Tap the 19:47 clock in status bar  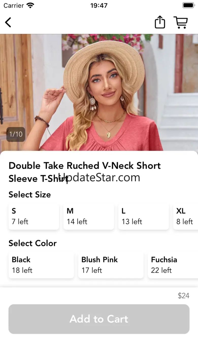point(99,5)
